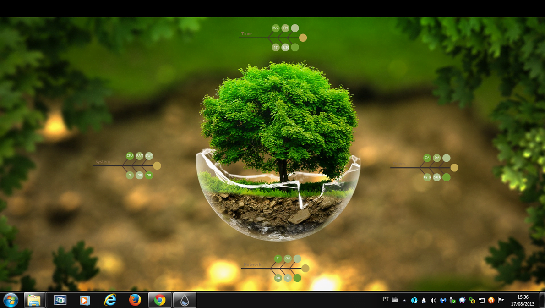Click the In circle on Network widget
Screen dimensions: 545x308
click(x=278, y=258)
